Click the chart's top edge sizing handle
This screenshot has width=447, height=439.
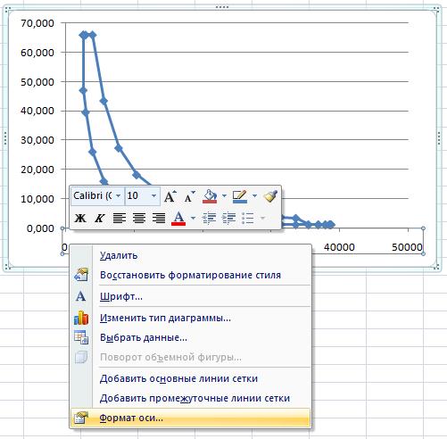click(x=222, y=7)
